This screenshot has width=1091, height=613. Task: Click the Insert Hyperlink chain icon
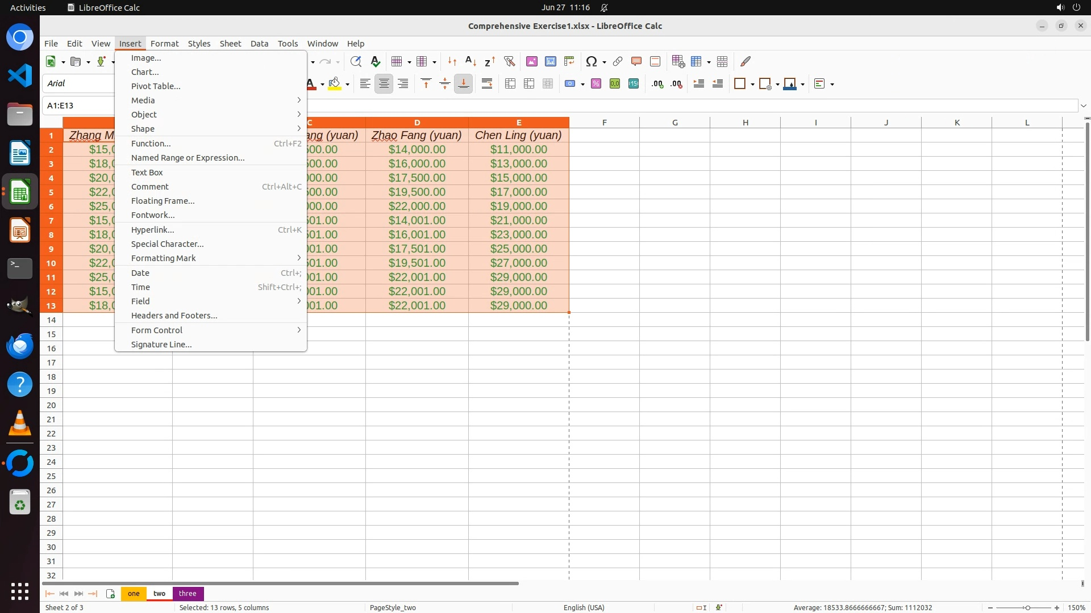618,61
